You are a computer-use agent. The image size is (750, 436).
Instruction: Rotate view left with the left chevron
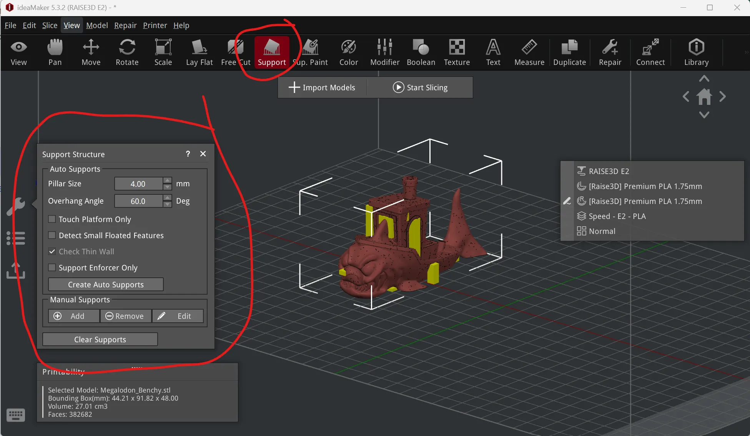coord(686,96)
